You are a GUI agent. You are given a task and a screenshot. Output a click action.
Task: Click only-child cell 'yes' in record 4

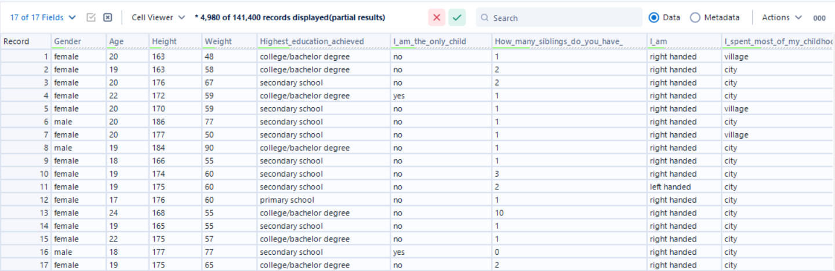tap(441, 96)
